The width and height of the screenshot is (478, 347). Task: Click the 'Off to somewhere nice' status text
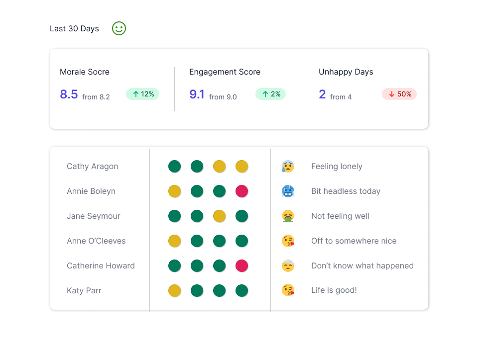click(x=354, y=241)
